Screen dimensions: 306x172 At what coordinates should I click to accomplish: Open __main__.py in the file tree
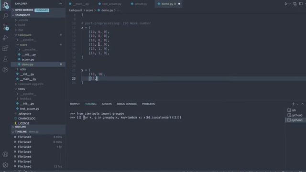coord(38,79)
